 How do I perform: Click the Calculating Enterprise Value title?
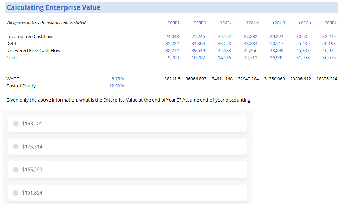pyautogui.click(x=54, y=7)
